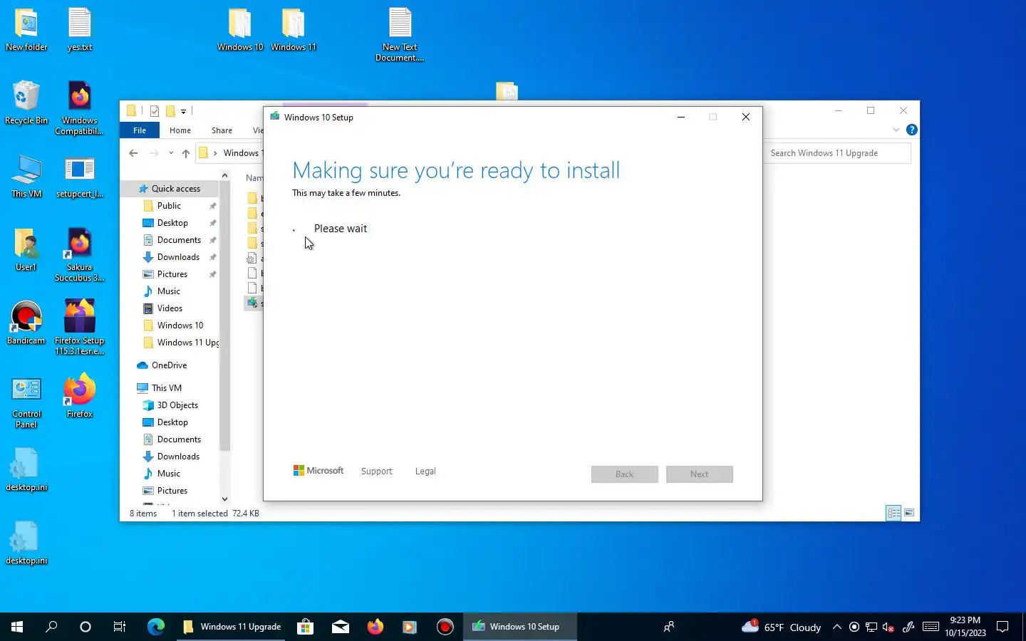Open touch keyboard tray icon
Screen dimensions: 1026x641
[x=931, y=627]
